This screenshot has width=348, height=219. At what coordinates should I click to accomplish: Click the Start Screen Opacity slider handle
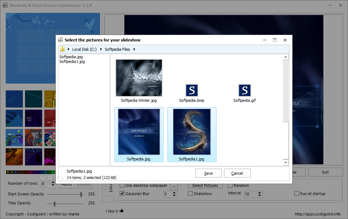pos(81,195)
